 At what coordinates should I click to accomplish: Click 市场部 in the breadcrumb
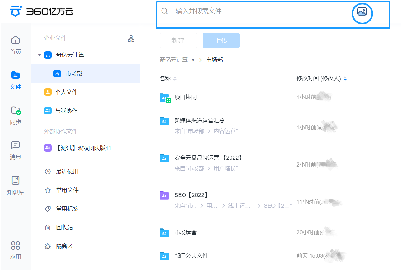click(x=215, y=60)
